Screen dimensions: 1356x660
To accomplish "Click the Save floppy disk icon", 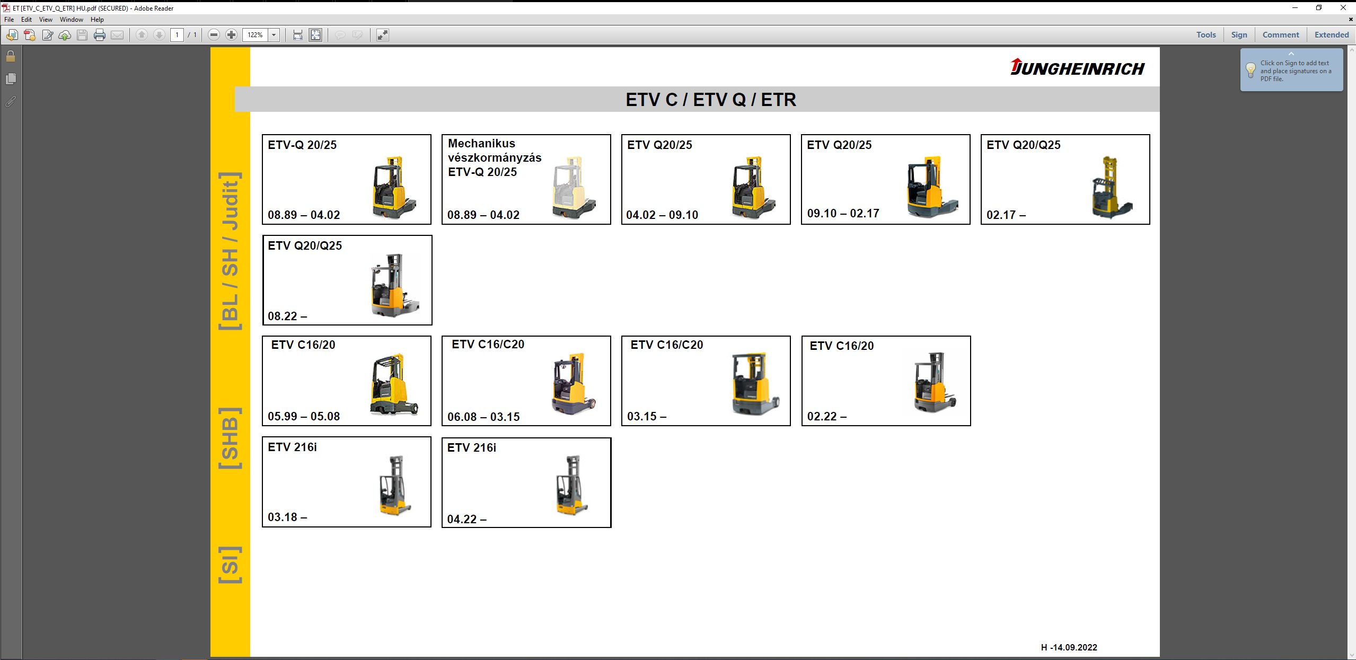I will pos(82,35).
